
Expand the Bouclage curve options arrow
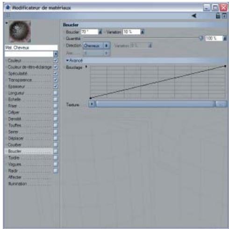(86, 67)
